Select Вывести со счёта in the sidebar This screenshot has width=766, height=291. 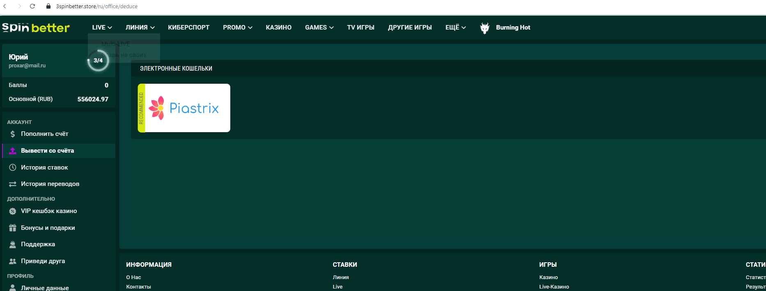(59, 151)
